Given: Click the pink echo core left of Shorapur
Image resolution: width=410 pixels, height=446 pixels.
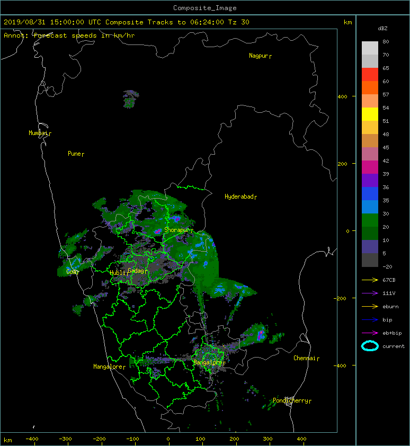Looking at the screenshot, I should coord(157,232).
